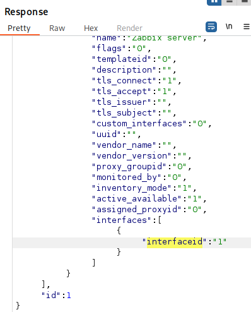Click the "tls_connect" line
This screenshot has height=312, width=251.
[136, 81]
